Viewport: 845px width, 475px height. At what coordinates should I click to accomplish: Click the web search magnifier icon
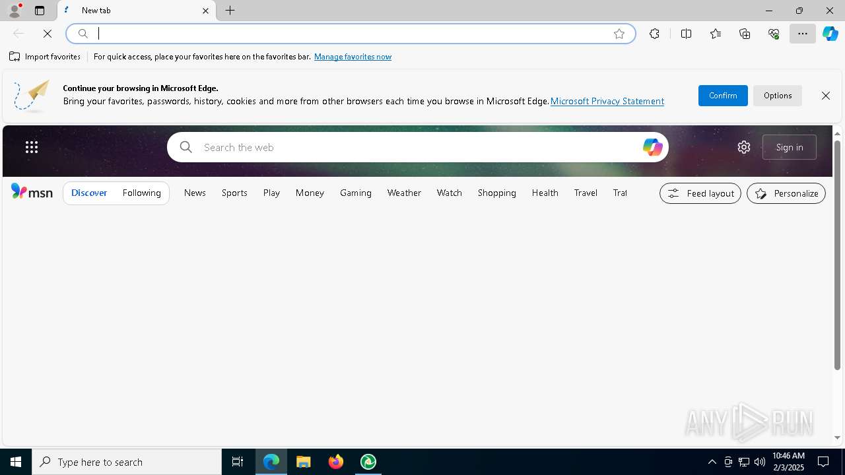point(186,147)
